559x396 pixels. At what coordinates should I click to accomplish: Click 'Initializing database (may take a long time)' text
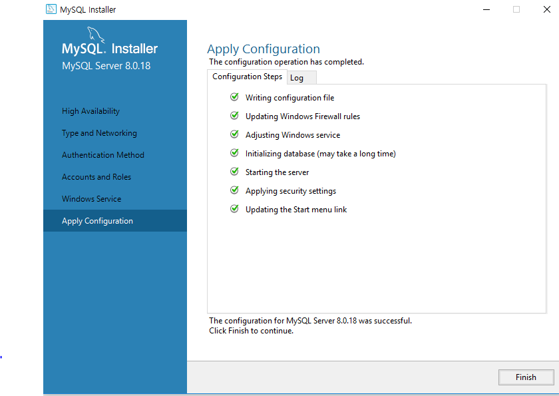321,154
